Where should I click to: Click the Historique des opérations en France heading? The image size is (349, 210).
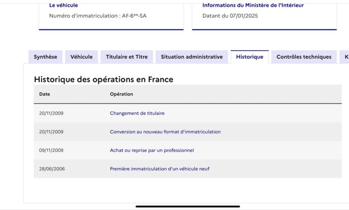[103, 79]
